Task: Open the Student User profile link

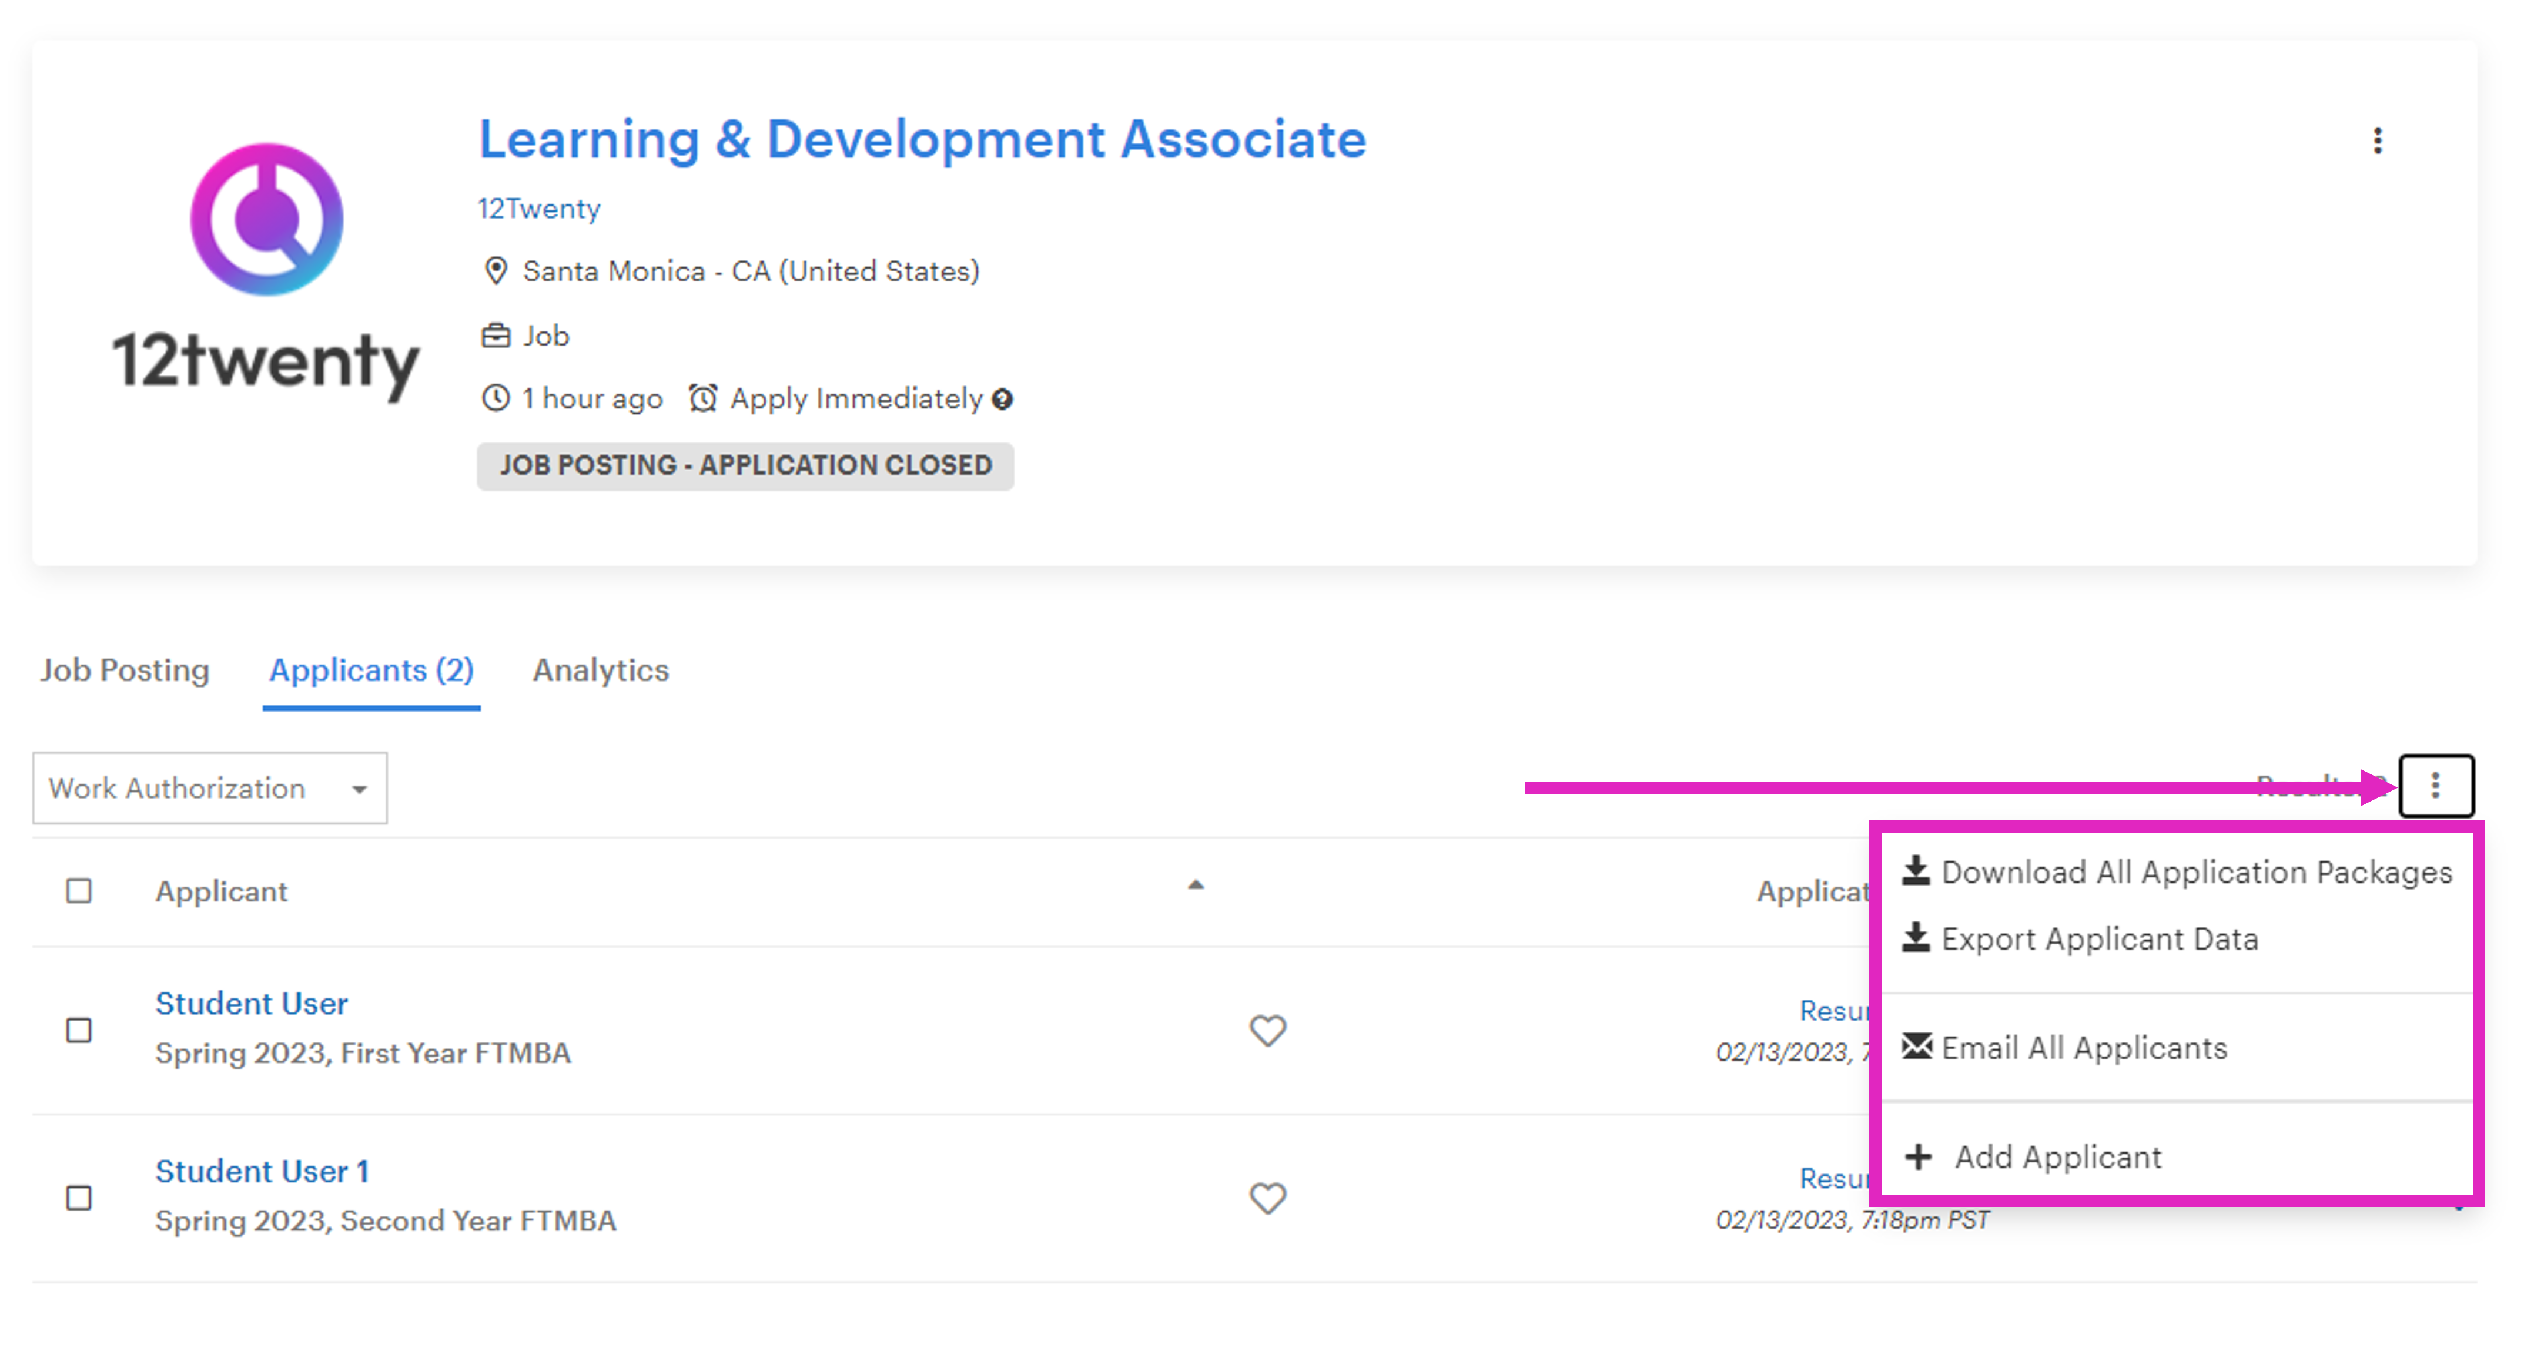Action: tap(252, 1003)
